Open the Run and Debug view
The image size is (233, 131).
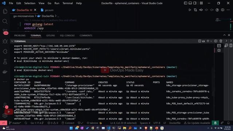click(x=5, y=41)
